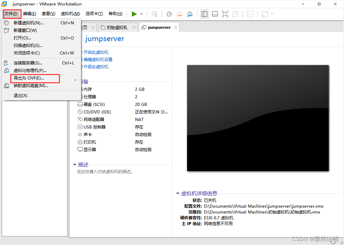This screenshot has width=344, height=245.
Task: Click the green power on play button
Action: point(134,14)
